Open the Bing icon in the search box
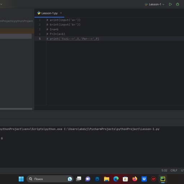This screenshot has height=184, width=184. coord(70,179)
